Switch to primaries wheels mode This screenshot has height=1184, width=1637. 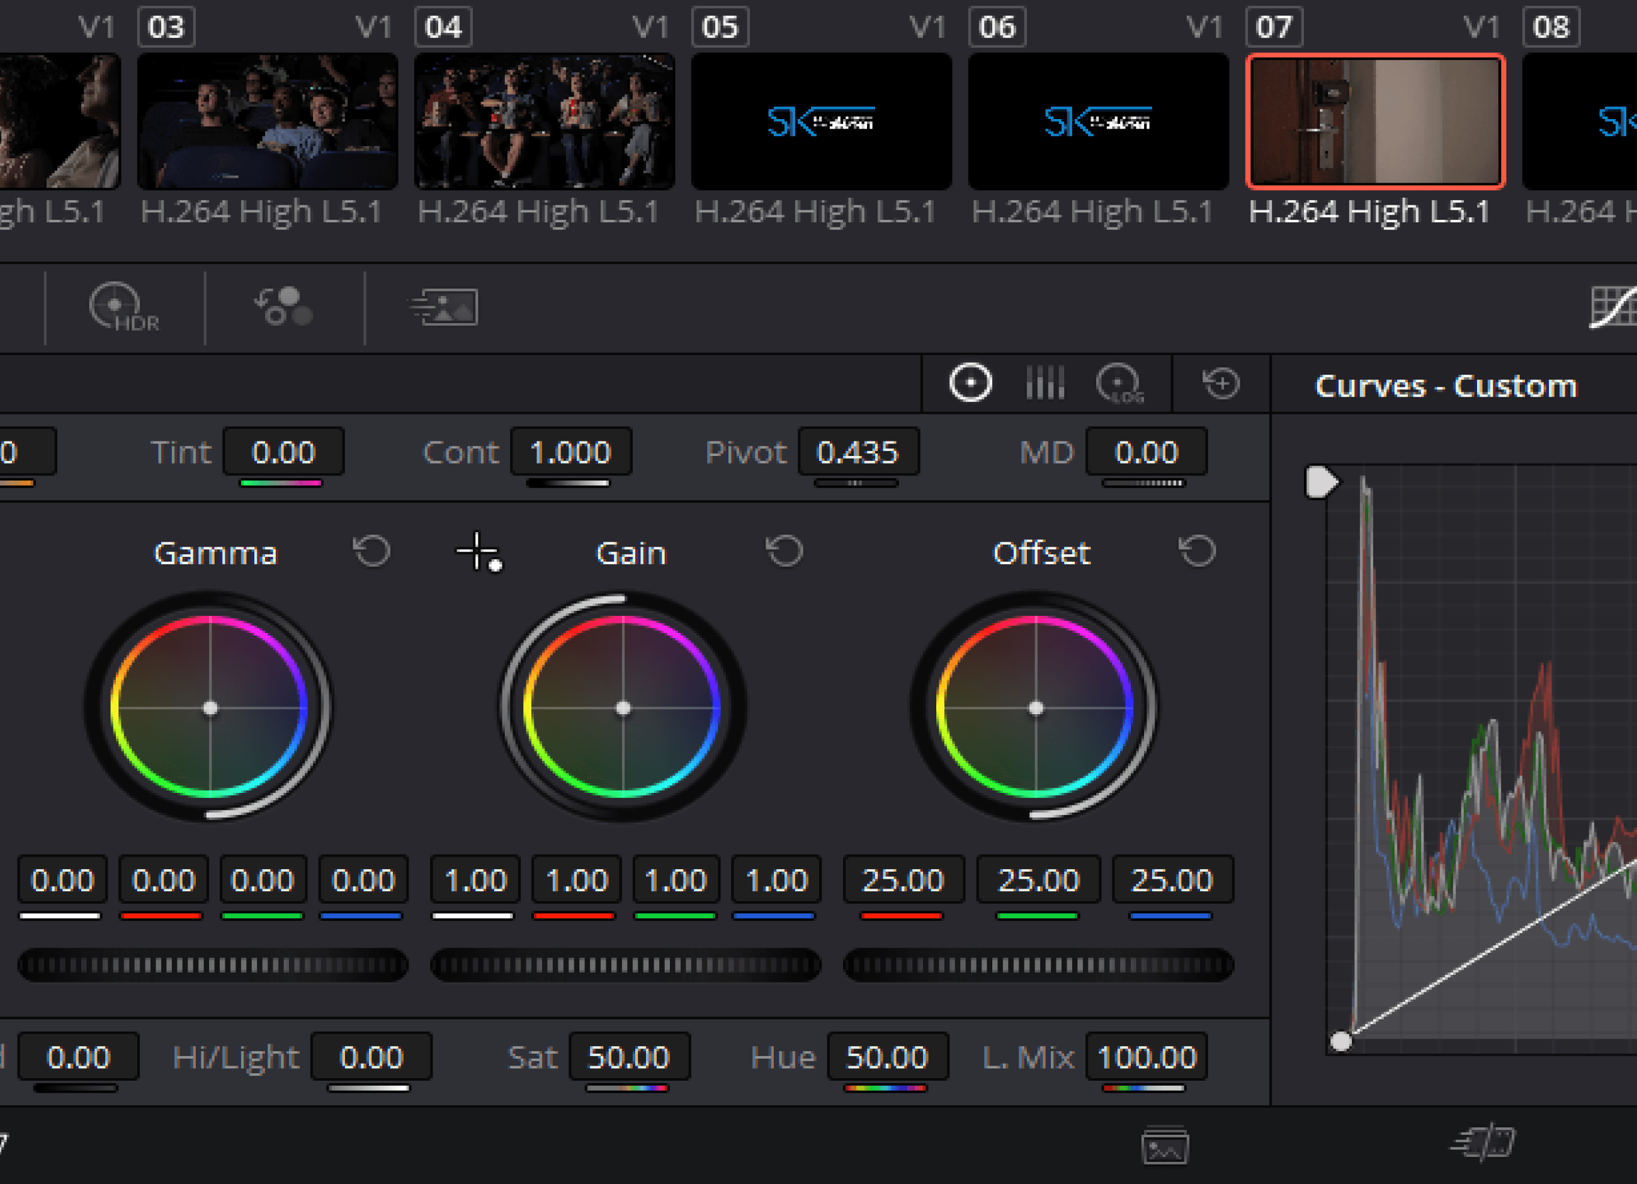click(x=970, y=383)
